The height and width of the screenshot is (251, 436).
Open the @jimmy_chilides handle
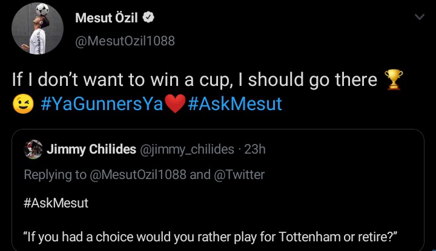[187, 149]
